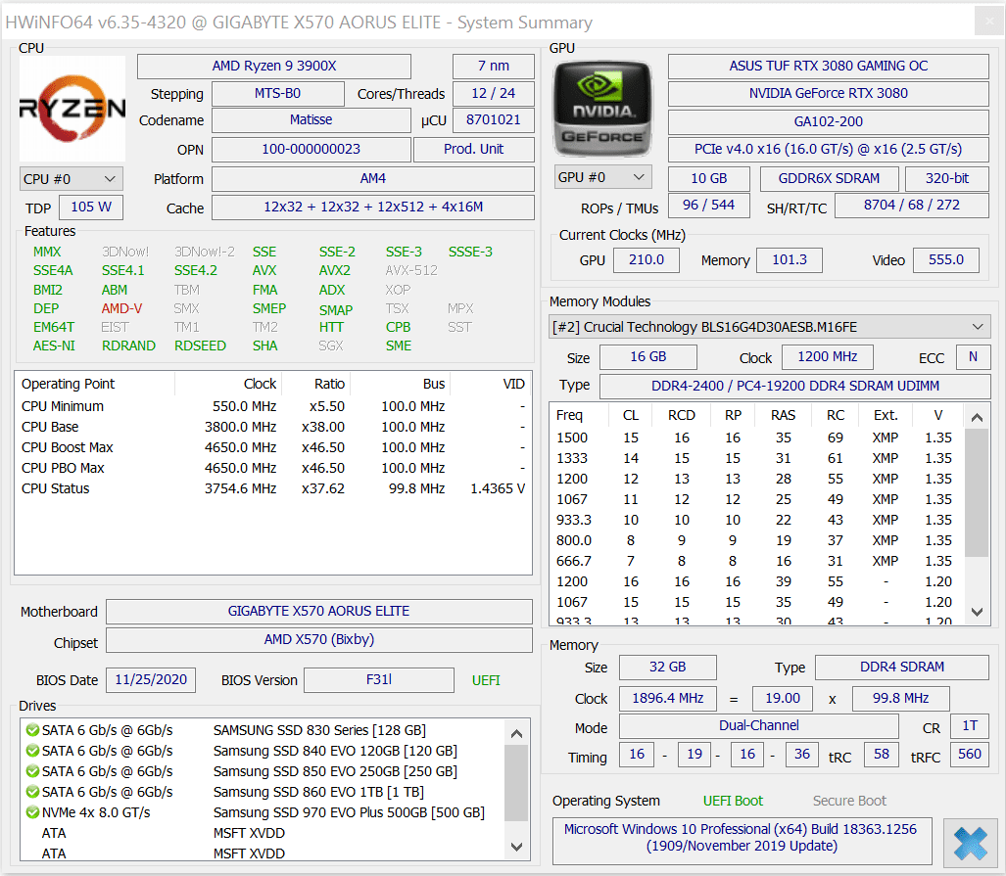Screen dimensions: 1006x876
Task: Click the UEFI Boot indicator
Action: pos(733,801)
